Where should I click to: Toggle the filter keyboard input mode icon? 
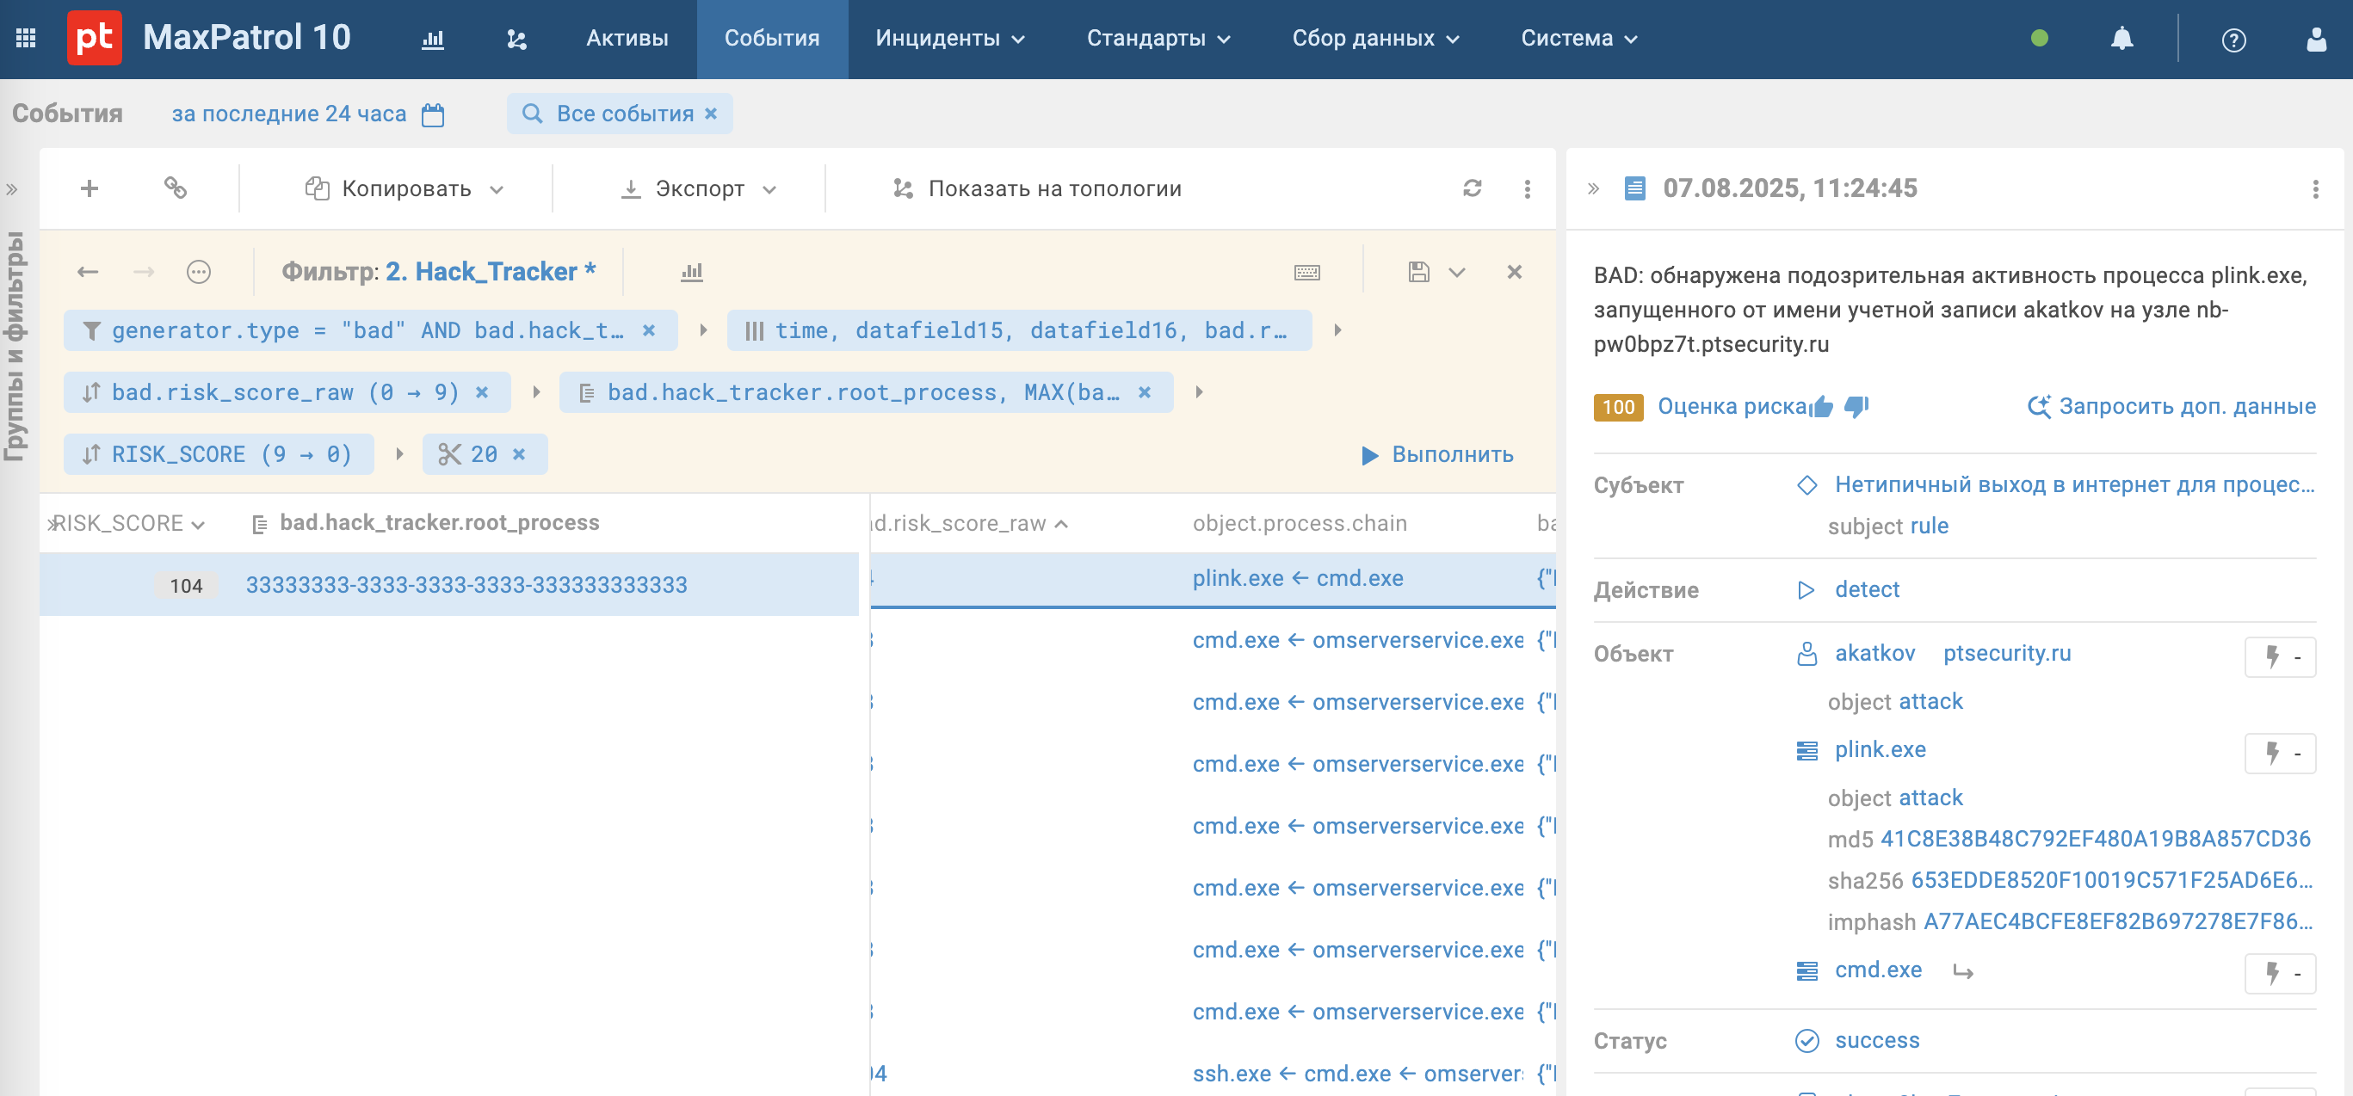(1307, 272)
